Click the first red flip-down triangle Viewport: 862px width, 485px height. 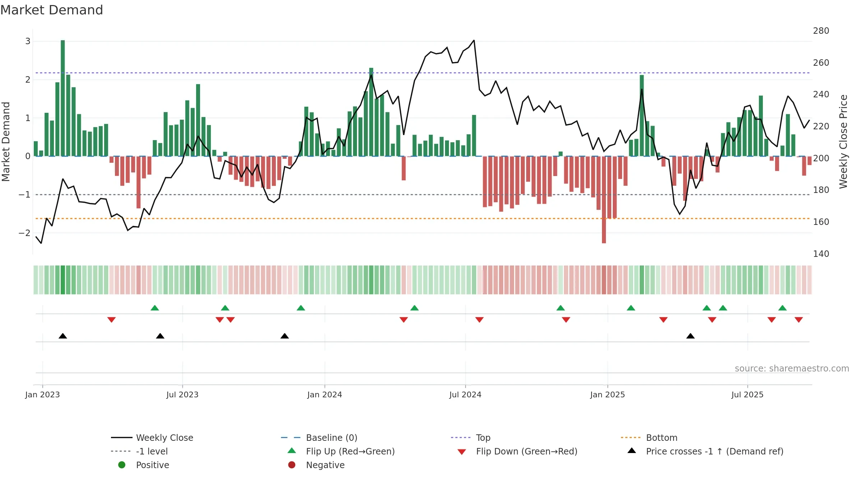click(111, 320)
